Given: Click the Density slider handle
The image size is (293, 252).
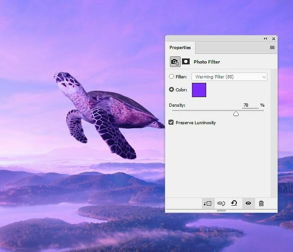Looking at the screenshot, I should point(236,114).
